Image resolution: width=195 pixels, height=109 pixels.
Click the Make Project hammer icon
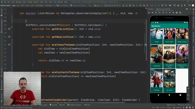tap(90, 5)
